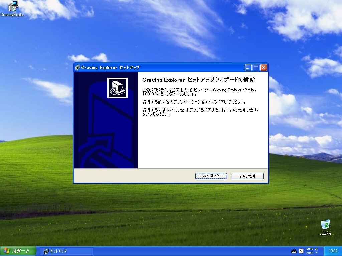
Task: Open the language bar options arrow
Action: click(x=317, y=253)
